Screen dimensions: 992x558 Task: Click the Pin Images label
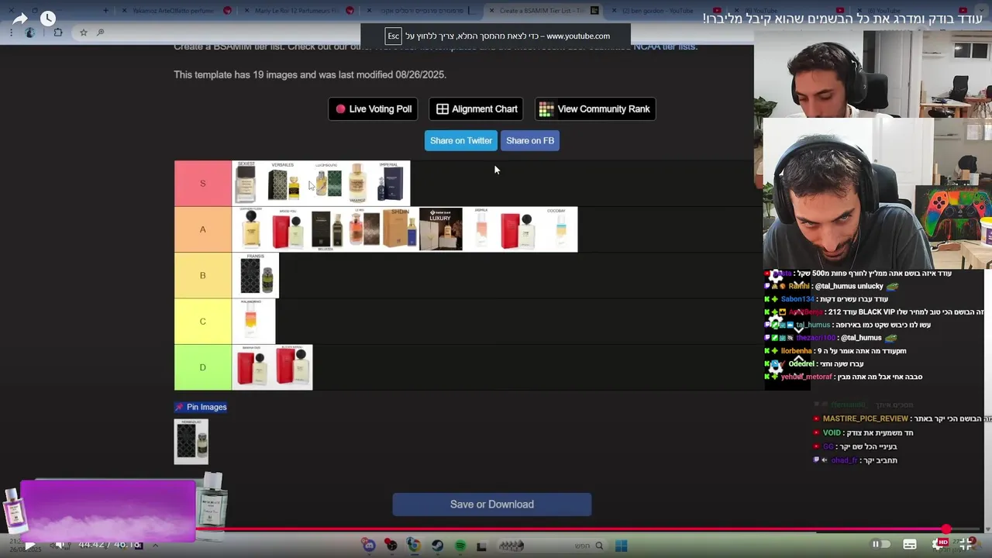click(x=201, y=407)
